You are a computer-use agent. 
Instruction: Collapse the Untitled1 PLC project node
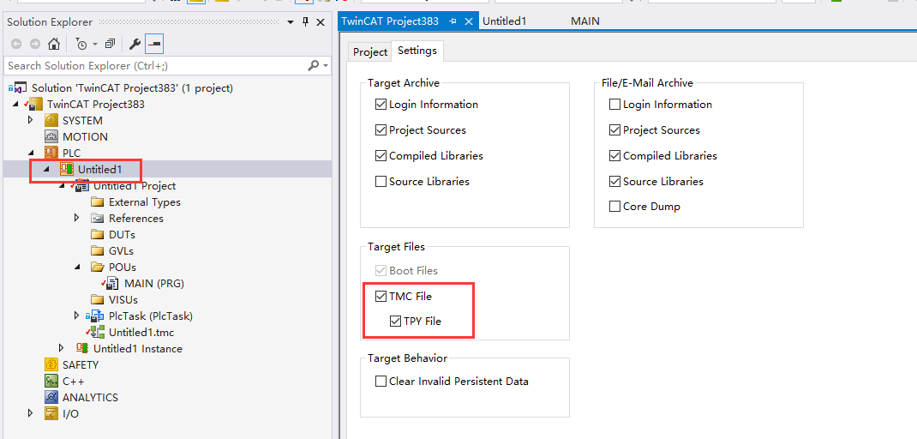coord(46,170)
